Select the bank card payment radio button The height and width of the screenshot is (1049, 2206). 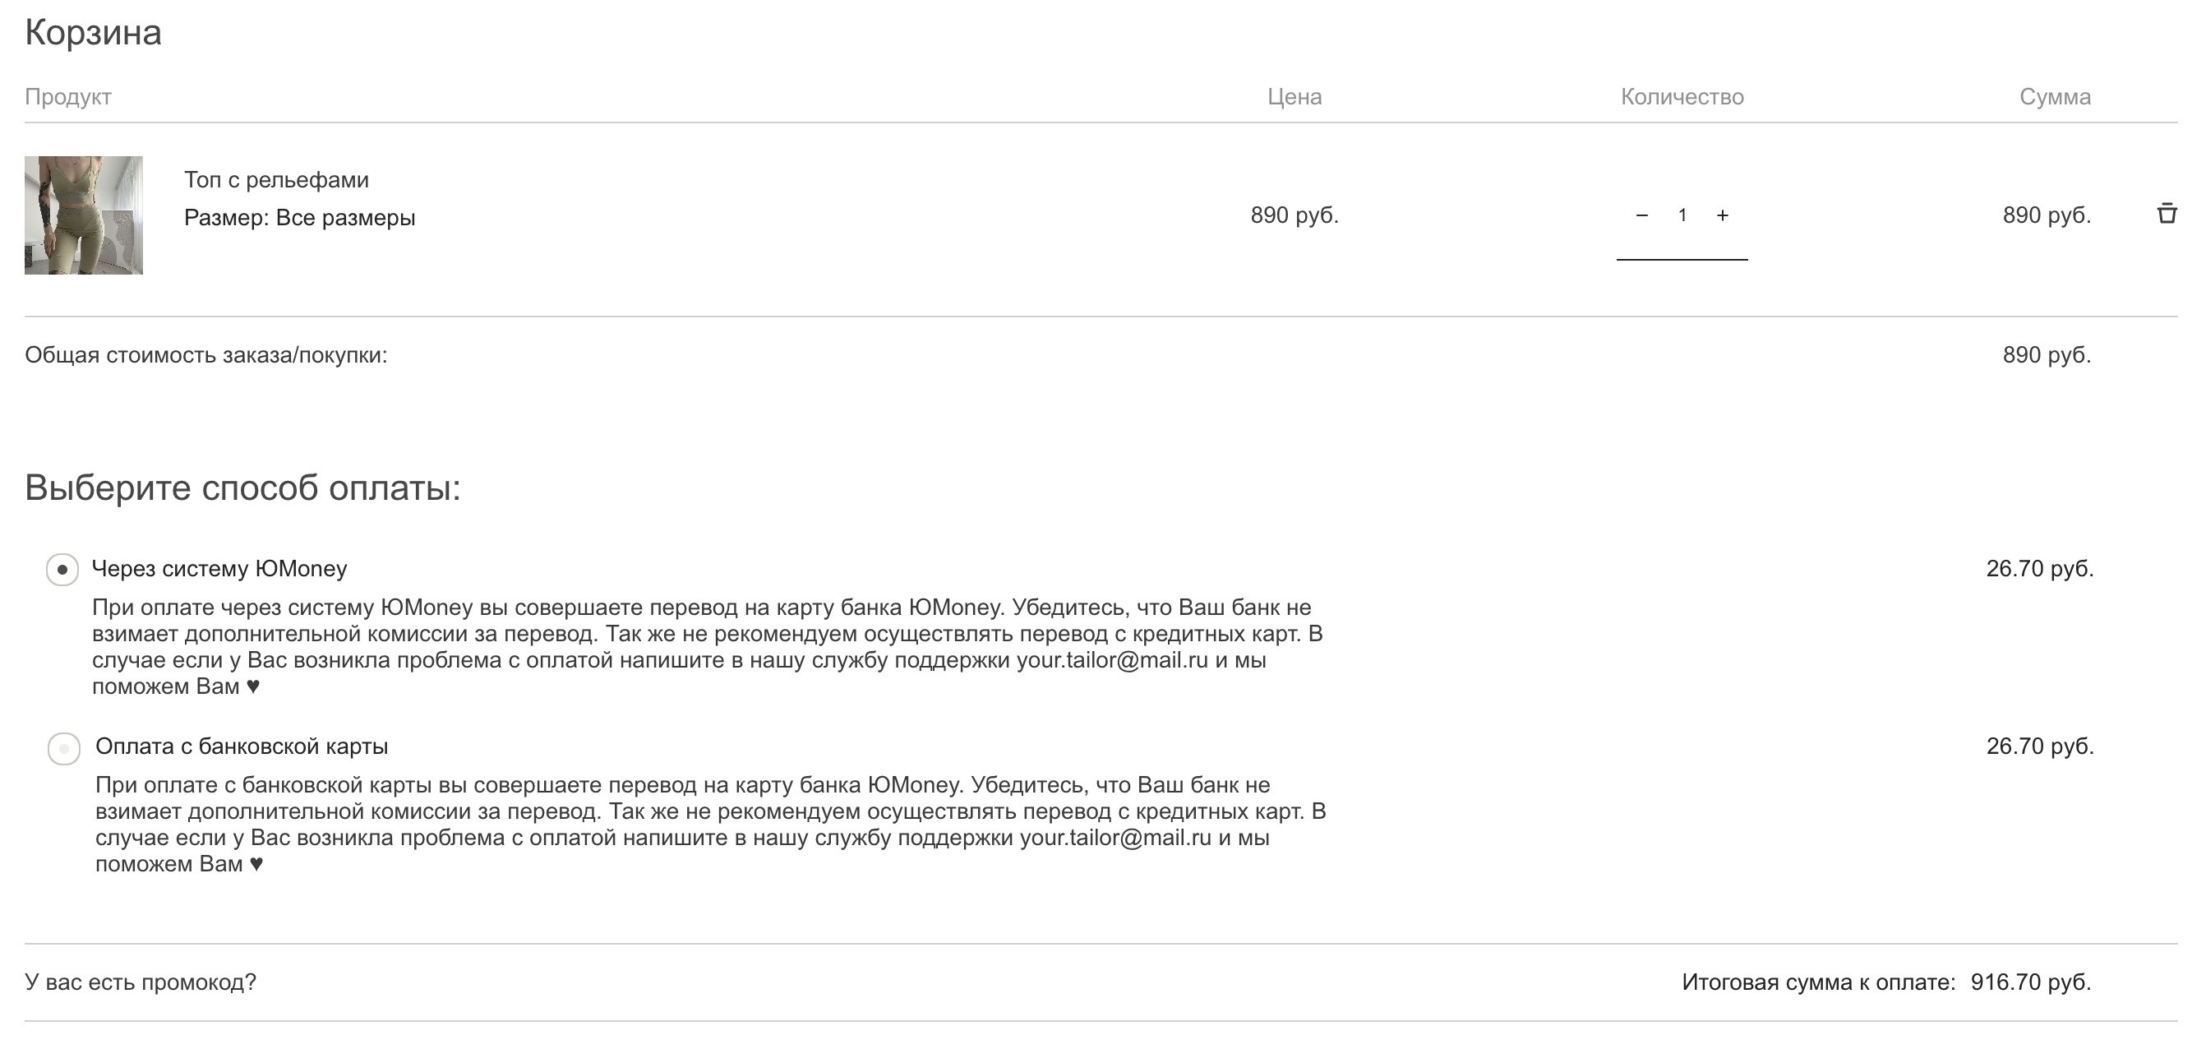click(63, 748)
